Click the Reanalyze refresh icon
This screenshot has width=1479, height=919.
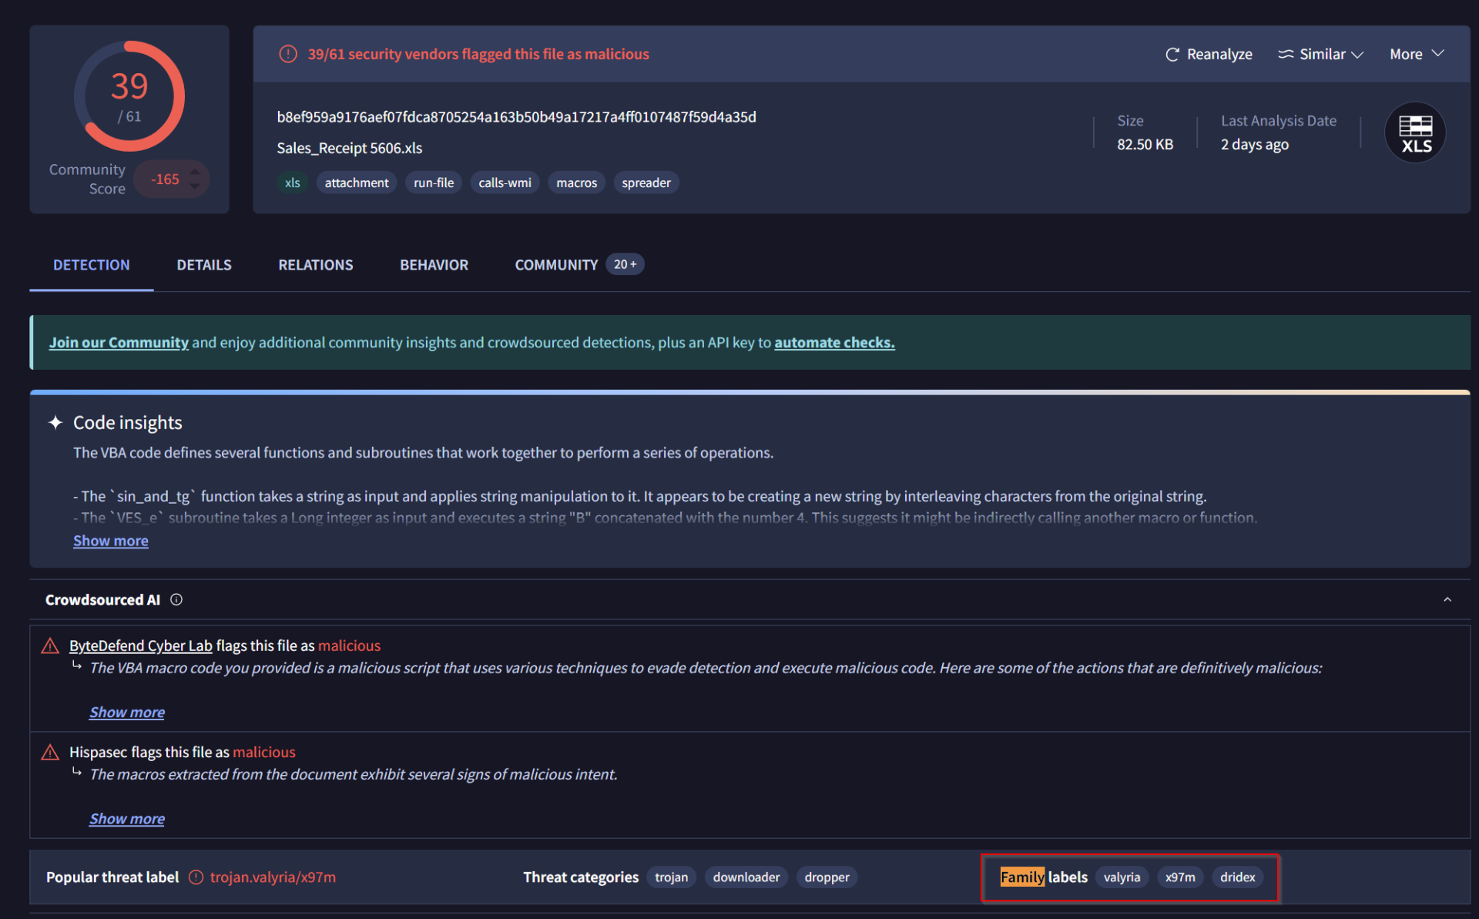pyautogui.click(x=1172, y=55)
